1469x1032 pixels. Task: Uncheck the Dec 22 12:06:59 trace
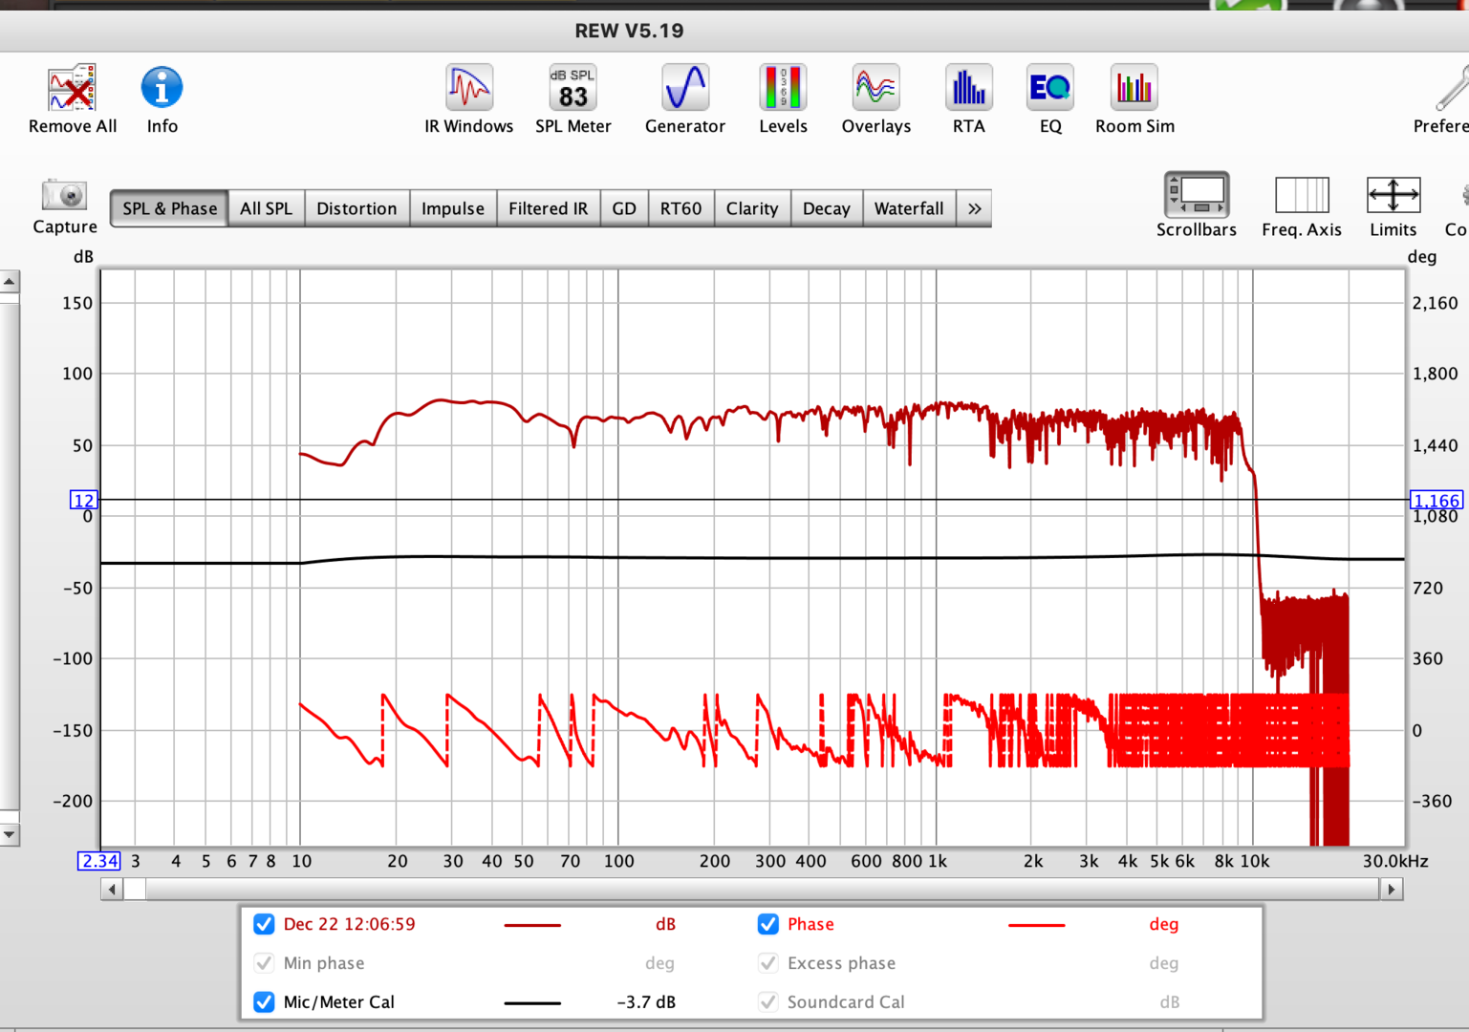(265, 924)
